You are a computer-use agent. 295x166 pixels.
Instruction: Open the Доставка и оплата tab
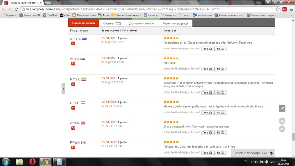(x=142, y=23)
